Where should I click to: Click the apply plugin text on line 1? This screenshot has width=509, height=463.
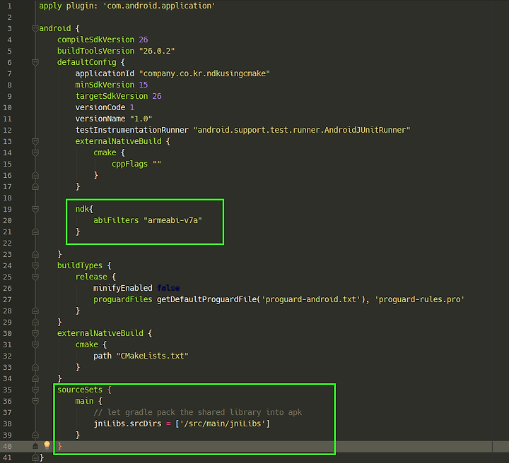click(68, 6)
